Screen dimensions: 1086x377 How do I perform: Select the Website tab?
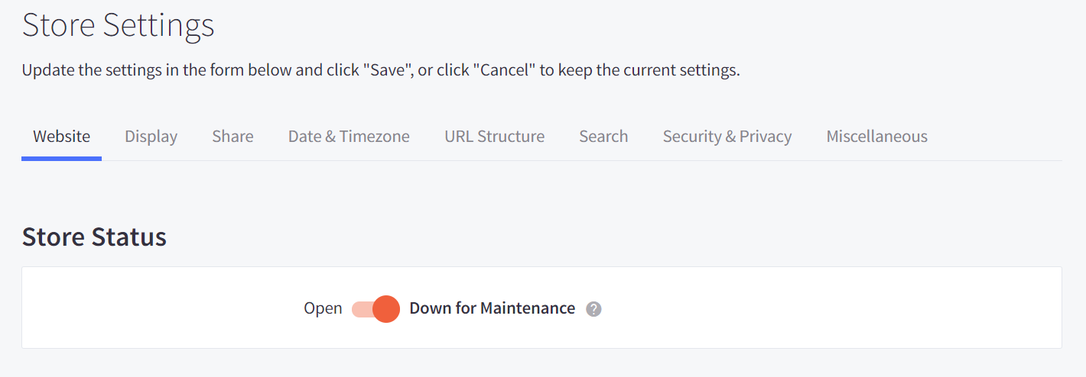61,137
